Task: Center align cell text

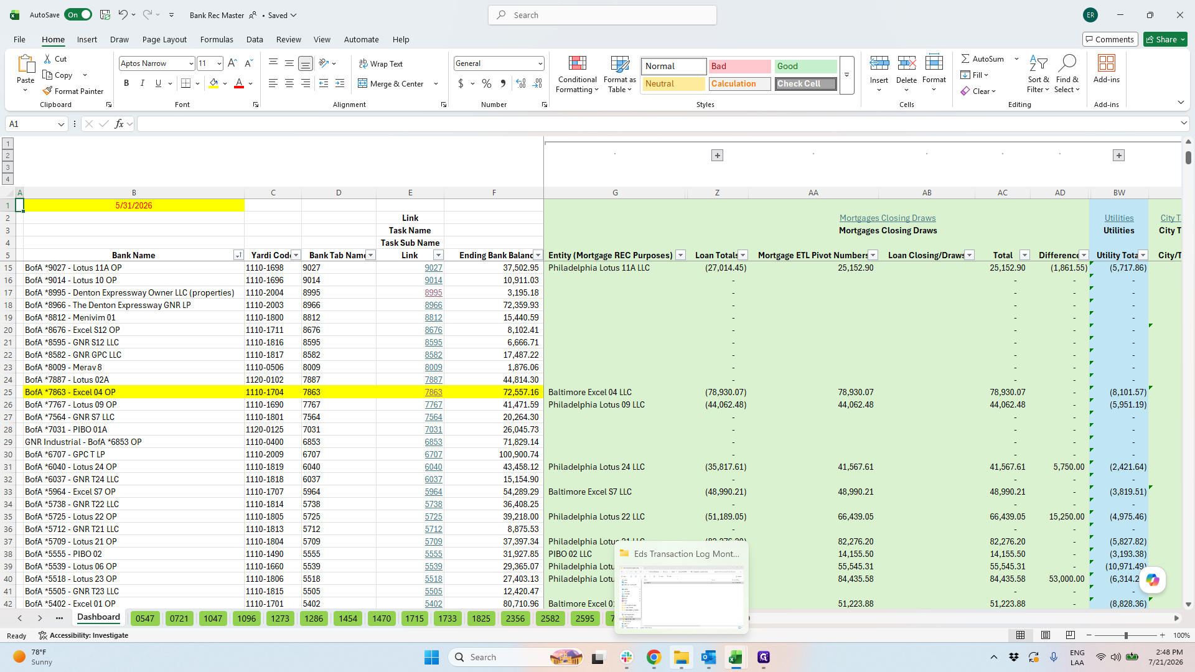Action: coord(289,83)
